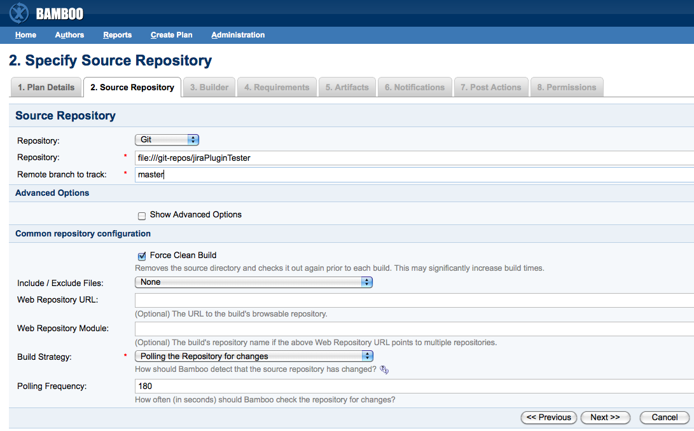Select Create Plan from the navigation bar
The image size is (694, 431).
click(x=171, y=35)
